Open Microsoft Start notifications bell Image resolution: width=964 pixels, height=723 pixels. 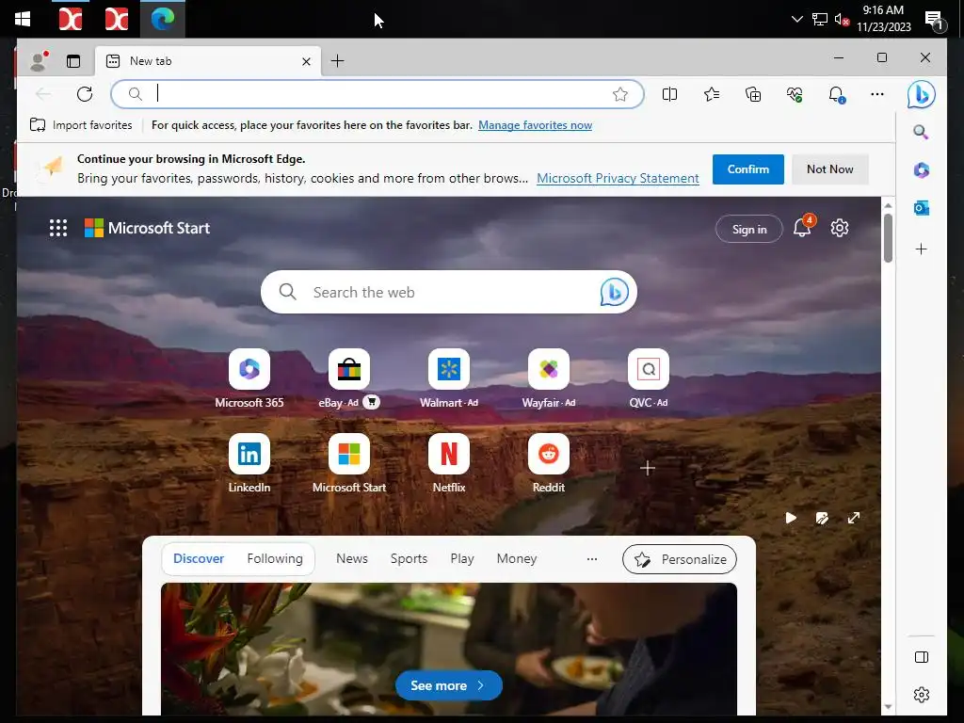click(x=802, y=228)
